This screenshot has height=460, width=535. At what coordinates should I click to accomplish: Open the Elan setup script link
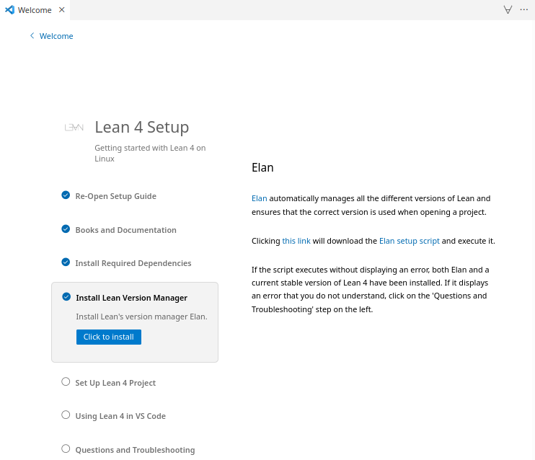(x=409, y=241)
